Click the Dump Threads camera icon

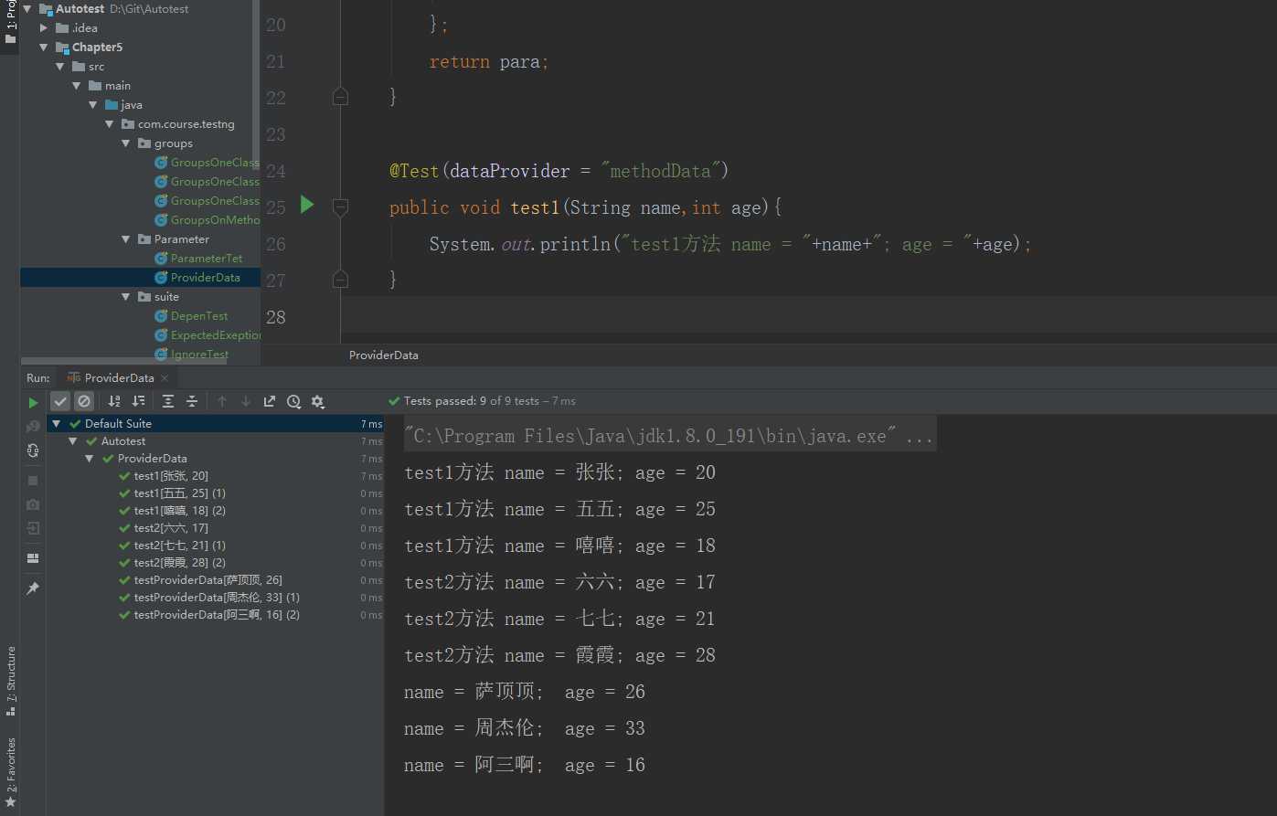[33, 504]
